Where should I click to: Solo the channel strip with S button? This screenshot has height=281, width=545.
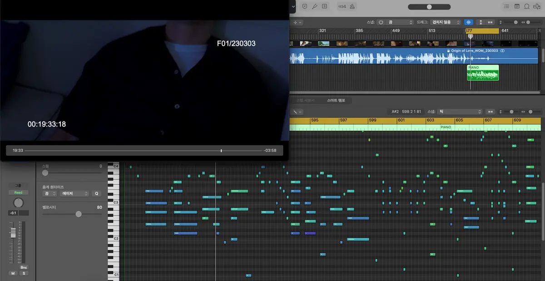pyautogui.click(x=24, y=273)
